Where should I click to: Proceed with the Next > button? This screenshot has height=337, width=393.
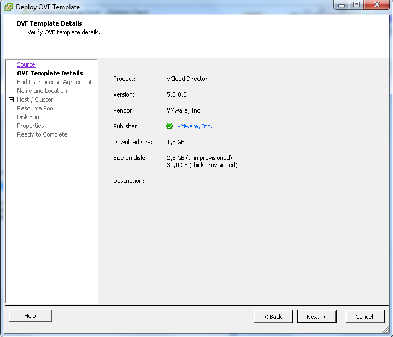pos(316,317)
